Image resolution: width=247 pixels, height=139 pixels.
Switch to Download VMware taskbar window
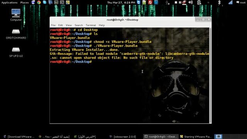tap(19, 137)
